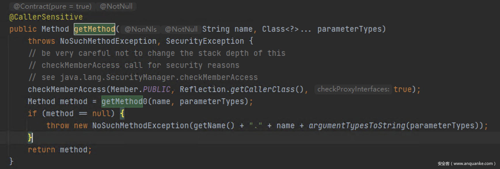The height and width of the screenshot is (169, 500).
Task: Click the return method statement
Action: tap(60, 150)
